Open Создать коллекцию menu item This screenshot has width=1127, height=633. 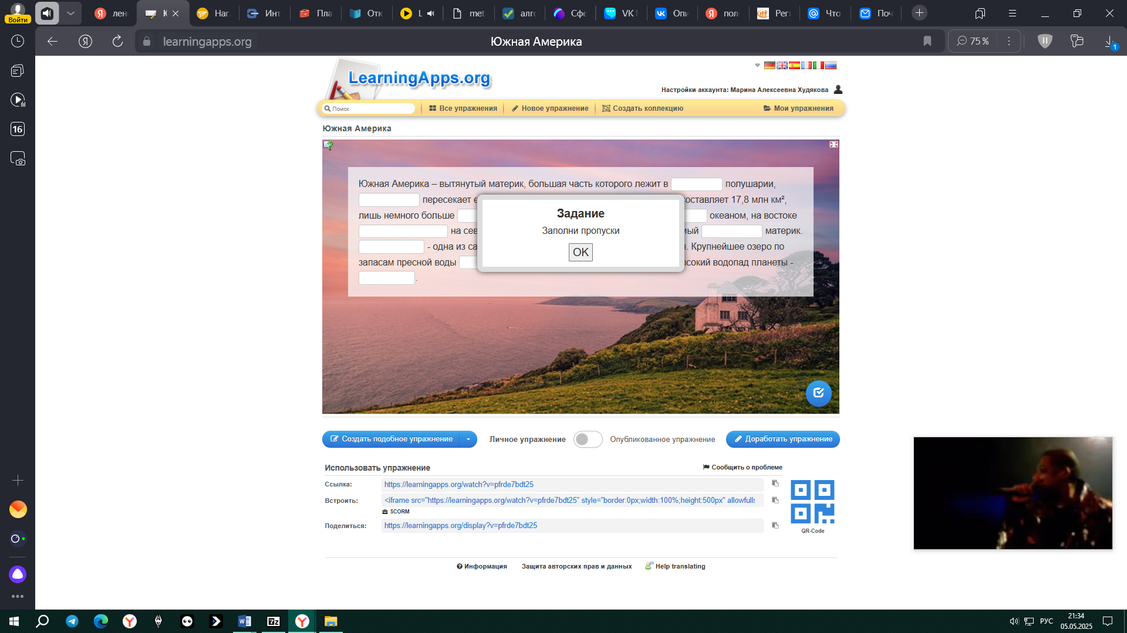tap(643, 108)
